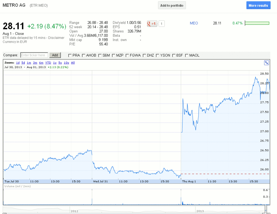The image size is (277, 214).
Task: Check the PRA compare checkbox
Action: tap(70, 55)
